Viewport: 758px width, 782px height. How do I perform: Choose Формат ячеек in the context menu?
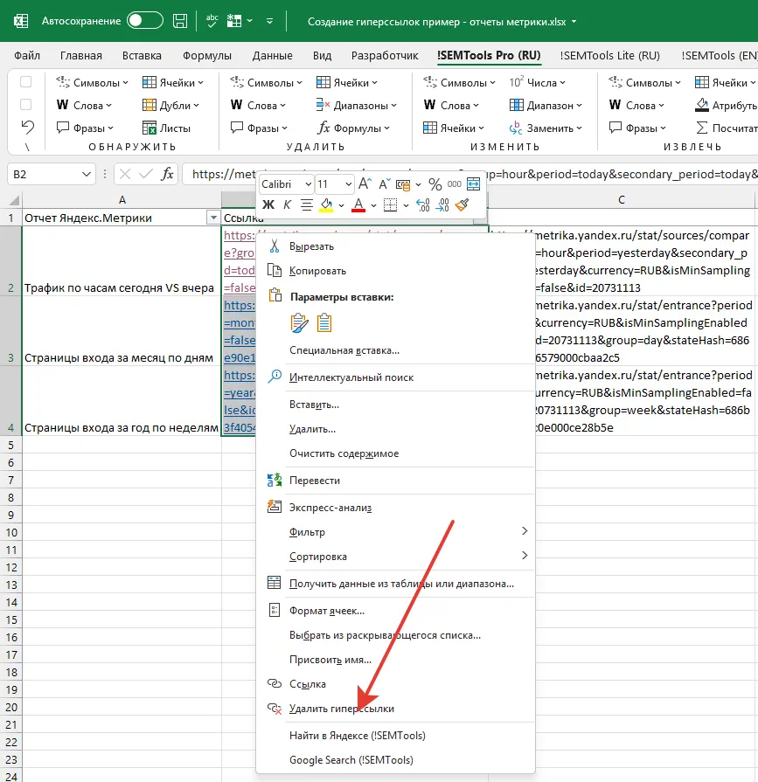(395, 611)
